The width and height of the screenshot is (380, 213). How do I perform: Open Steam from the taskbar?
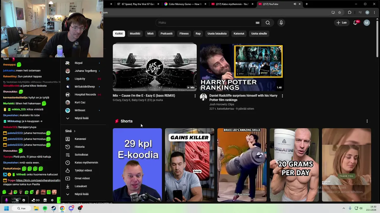coord(53,208)
